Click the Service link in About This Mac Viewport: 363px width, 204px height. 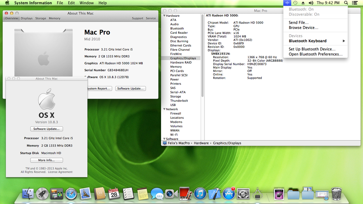click(151, 18)
